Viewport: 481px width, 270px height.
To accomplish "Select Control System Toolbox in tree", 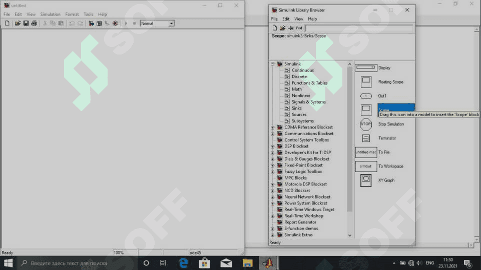I will tap(306, 140).
